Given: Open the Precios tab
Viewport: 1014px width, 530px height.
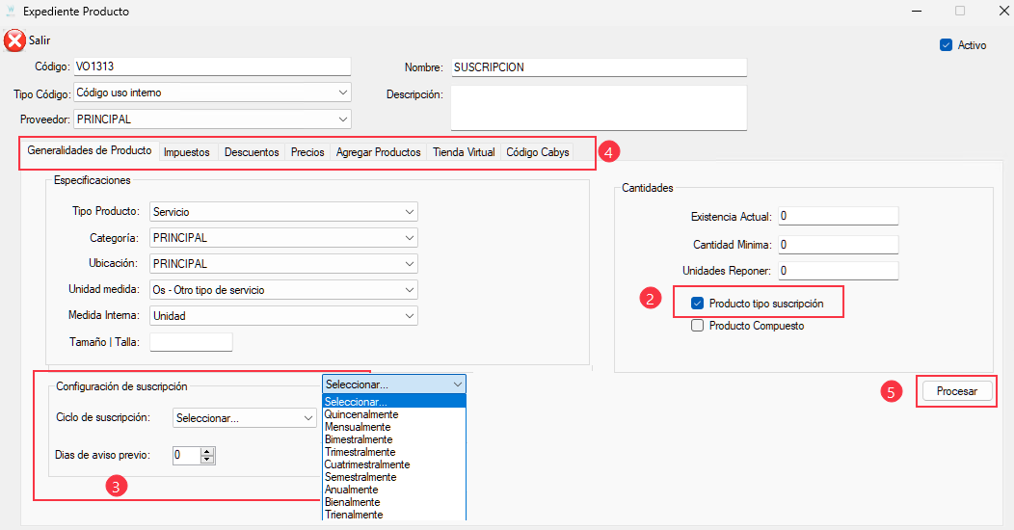Looking at the screenshot, I should (x=307, y=152).
